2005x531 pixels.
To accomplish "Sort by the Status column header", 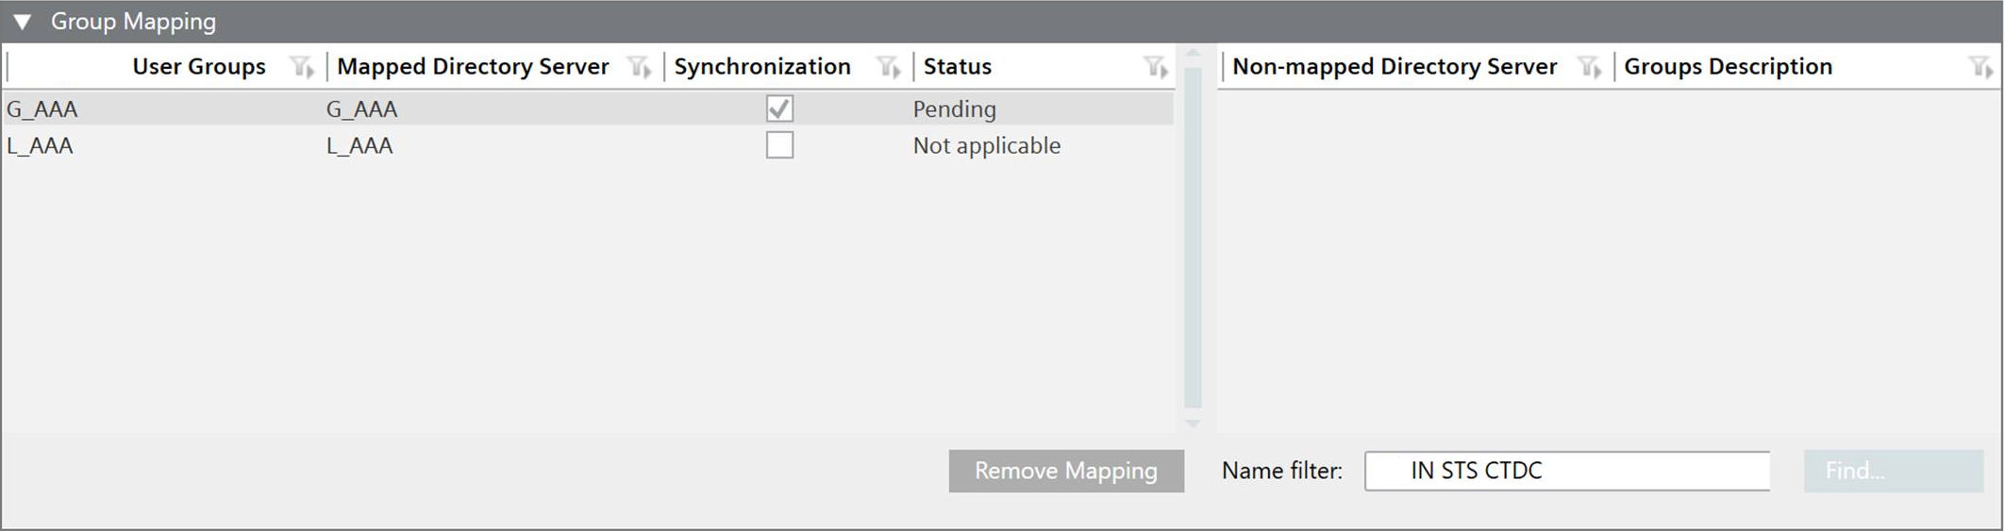I will click(957, 67).
